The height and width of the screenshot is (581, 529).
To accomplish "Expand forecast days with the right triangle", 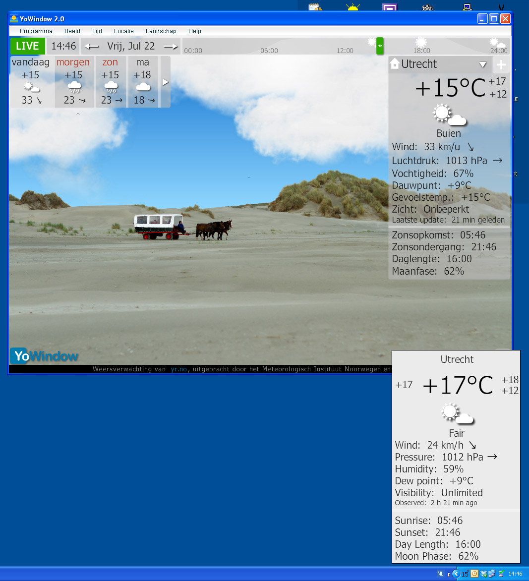I will [166, 82].
